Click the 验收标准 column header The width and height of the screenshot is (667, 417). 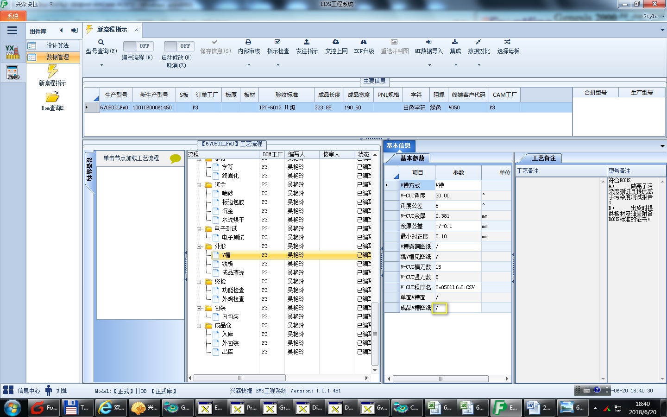287,95
